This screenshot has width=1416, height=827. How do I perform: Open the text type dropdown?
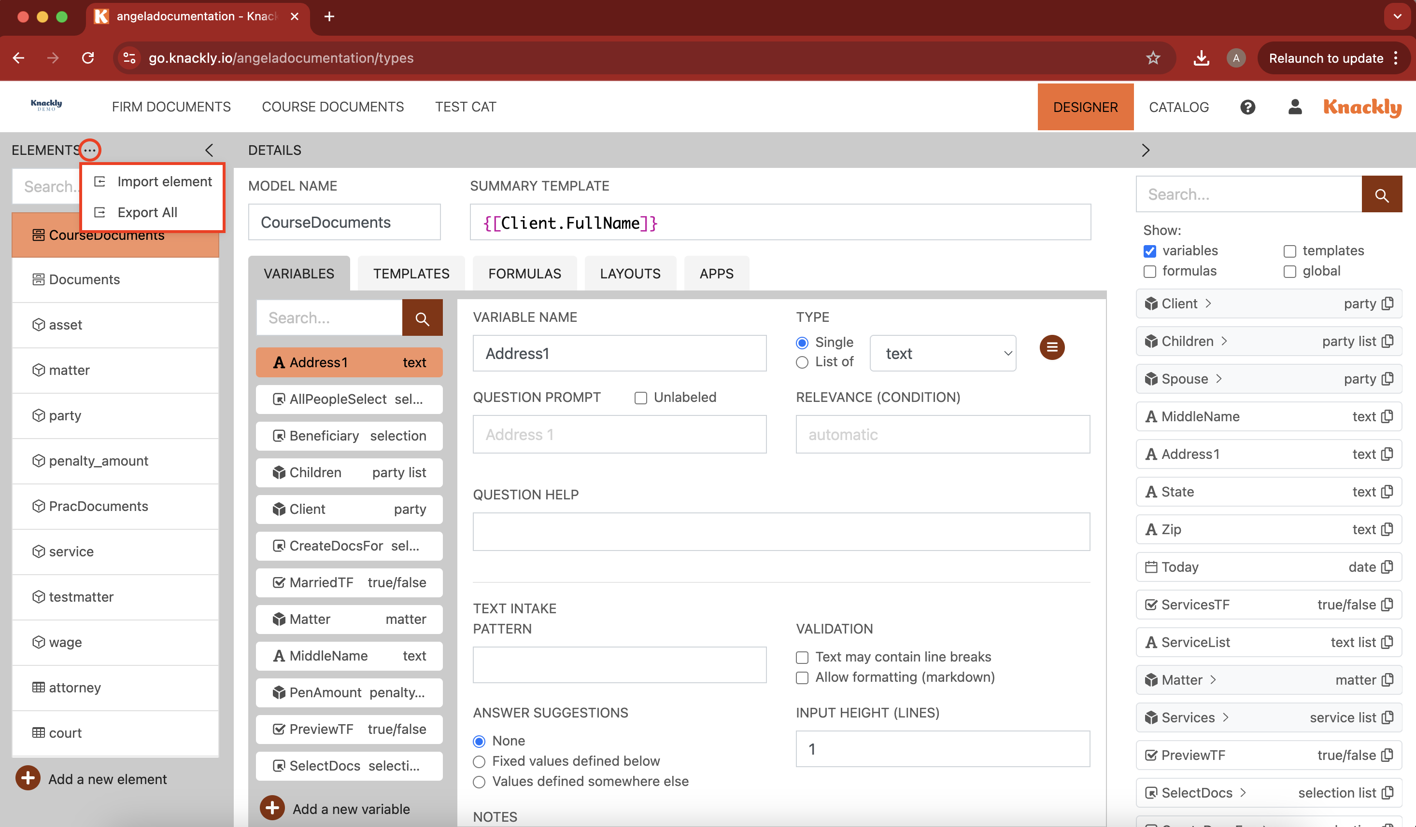[x=942, y=354]
